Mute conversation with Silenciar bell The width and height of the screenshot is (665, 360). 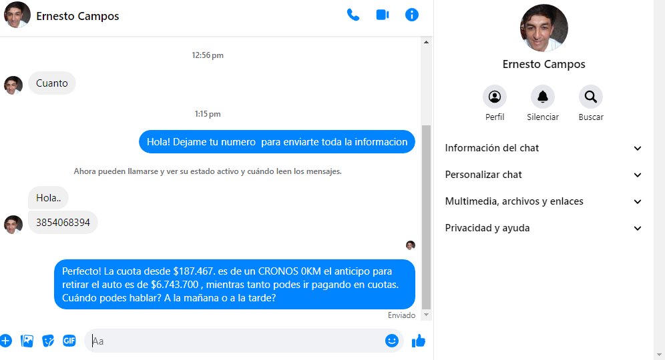pyautogui.click(x=543, y=97)
